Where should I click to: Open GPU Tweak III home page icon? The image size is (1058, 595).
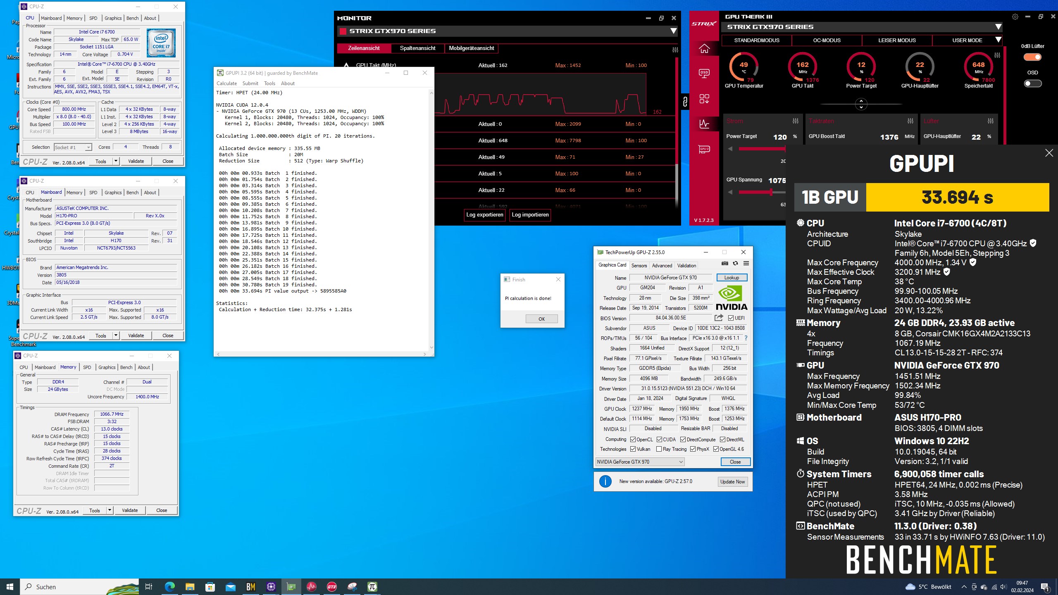point(704,49)
